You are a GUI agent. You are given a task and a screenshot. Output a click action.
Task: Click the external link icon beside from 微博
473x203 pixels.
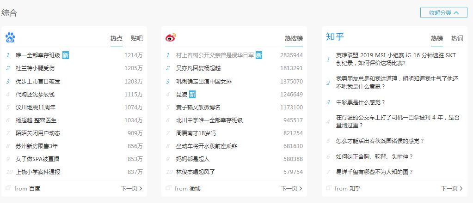click(169, 188)
